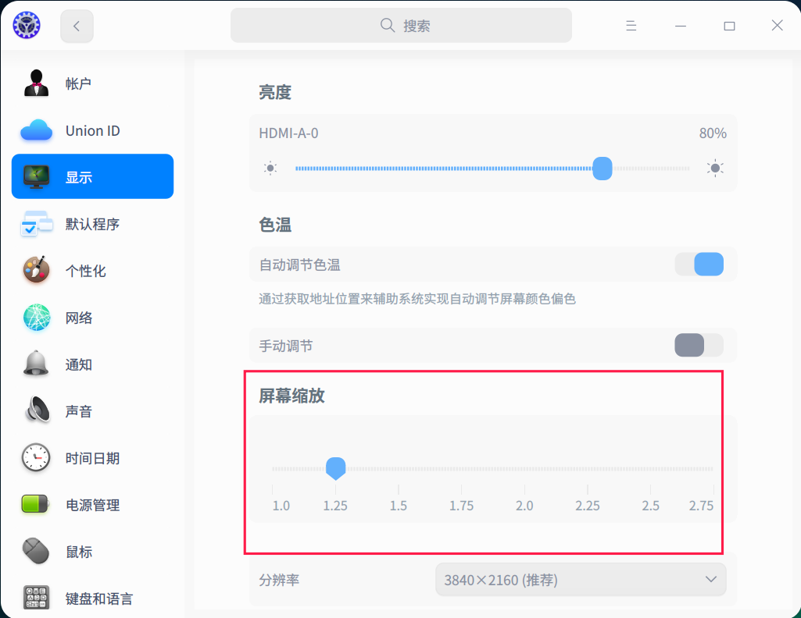
Task: Open the hamburger menu in title bar
Action: pos(631,26)
